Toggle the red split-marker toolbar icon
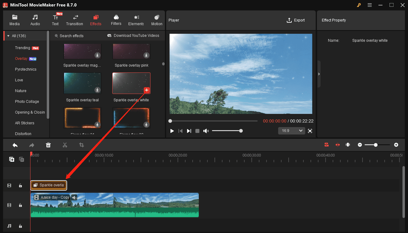 pyautogui.click(x=338, y=145)
